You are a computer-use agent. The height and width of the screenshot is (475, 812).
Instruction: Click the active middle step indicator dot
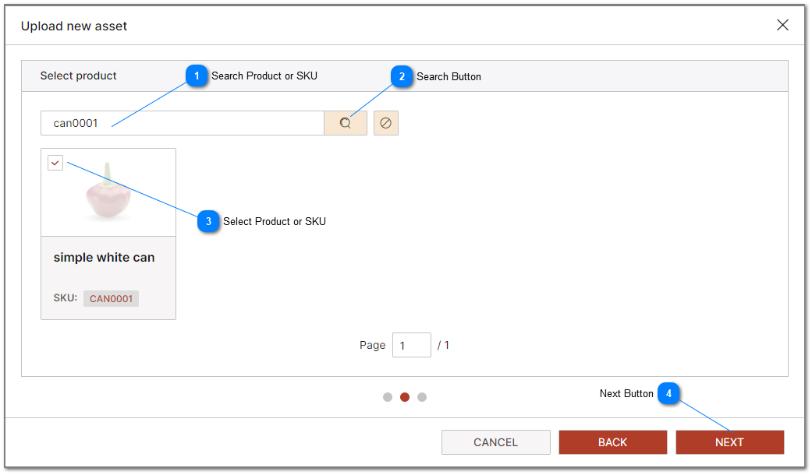tap(405, 397)
